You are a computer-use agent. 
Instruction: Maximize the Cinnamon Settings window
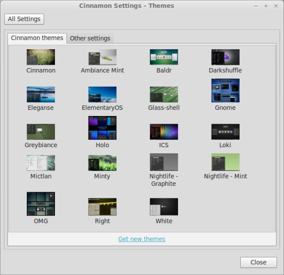tap(266, 6)
